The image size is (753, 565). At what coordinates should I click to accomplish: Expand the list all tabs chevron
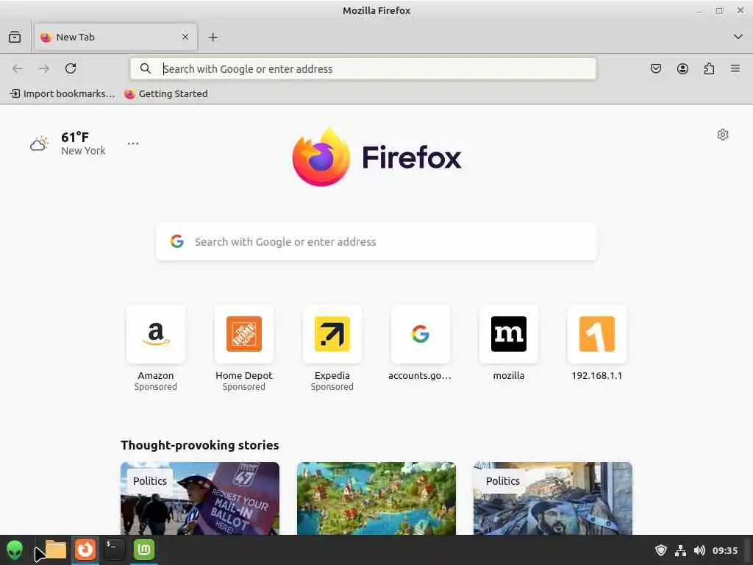(x=738, y=37)
